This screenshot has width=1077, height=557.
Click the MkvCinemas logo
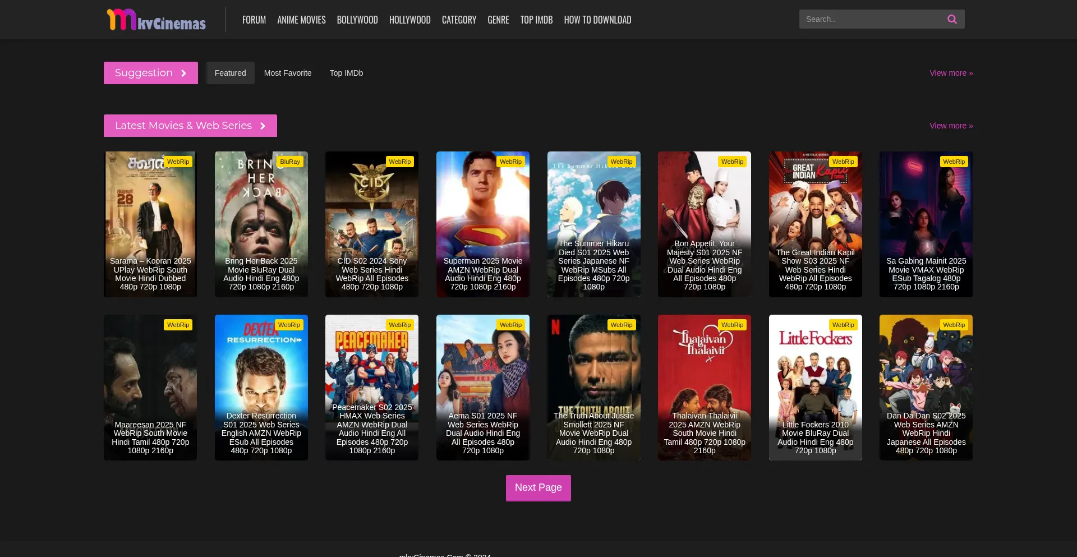tap(156, 20)
